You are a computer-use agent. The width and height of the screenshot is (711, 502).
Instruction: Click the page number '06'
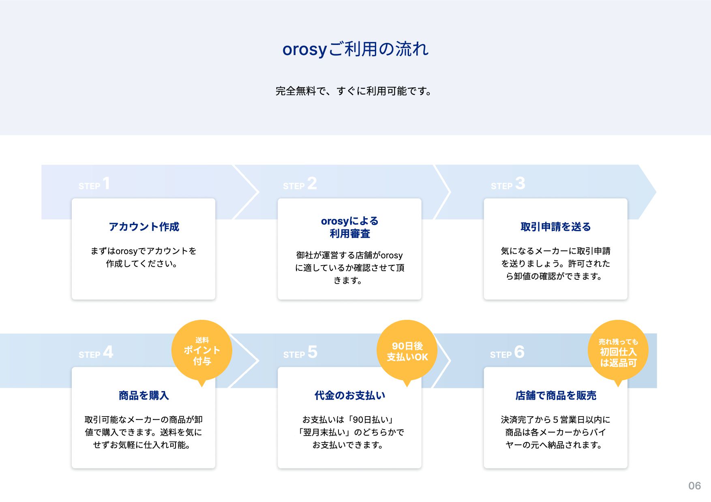(x=694, y=486)
